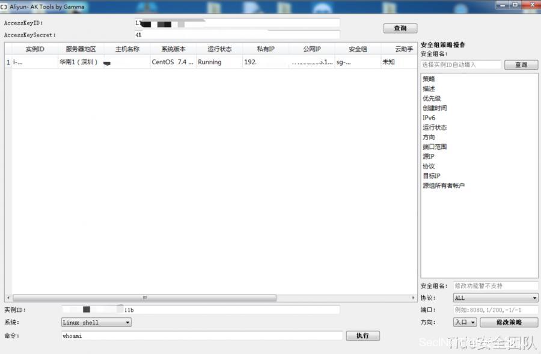Select the private IP cell starting with 192.
Screen dimensions: 541x354
click(x=266, y=62)
